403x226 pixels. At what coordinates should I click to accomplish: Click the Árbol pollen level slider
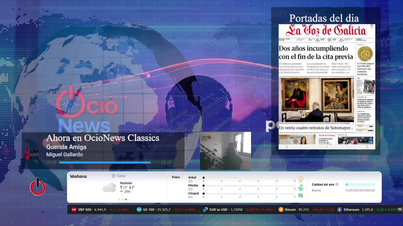249,178
